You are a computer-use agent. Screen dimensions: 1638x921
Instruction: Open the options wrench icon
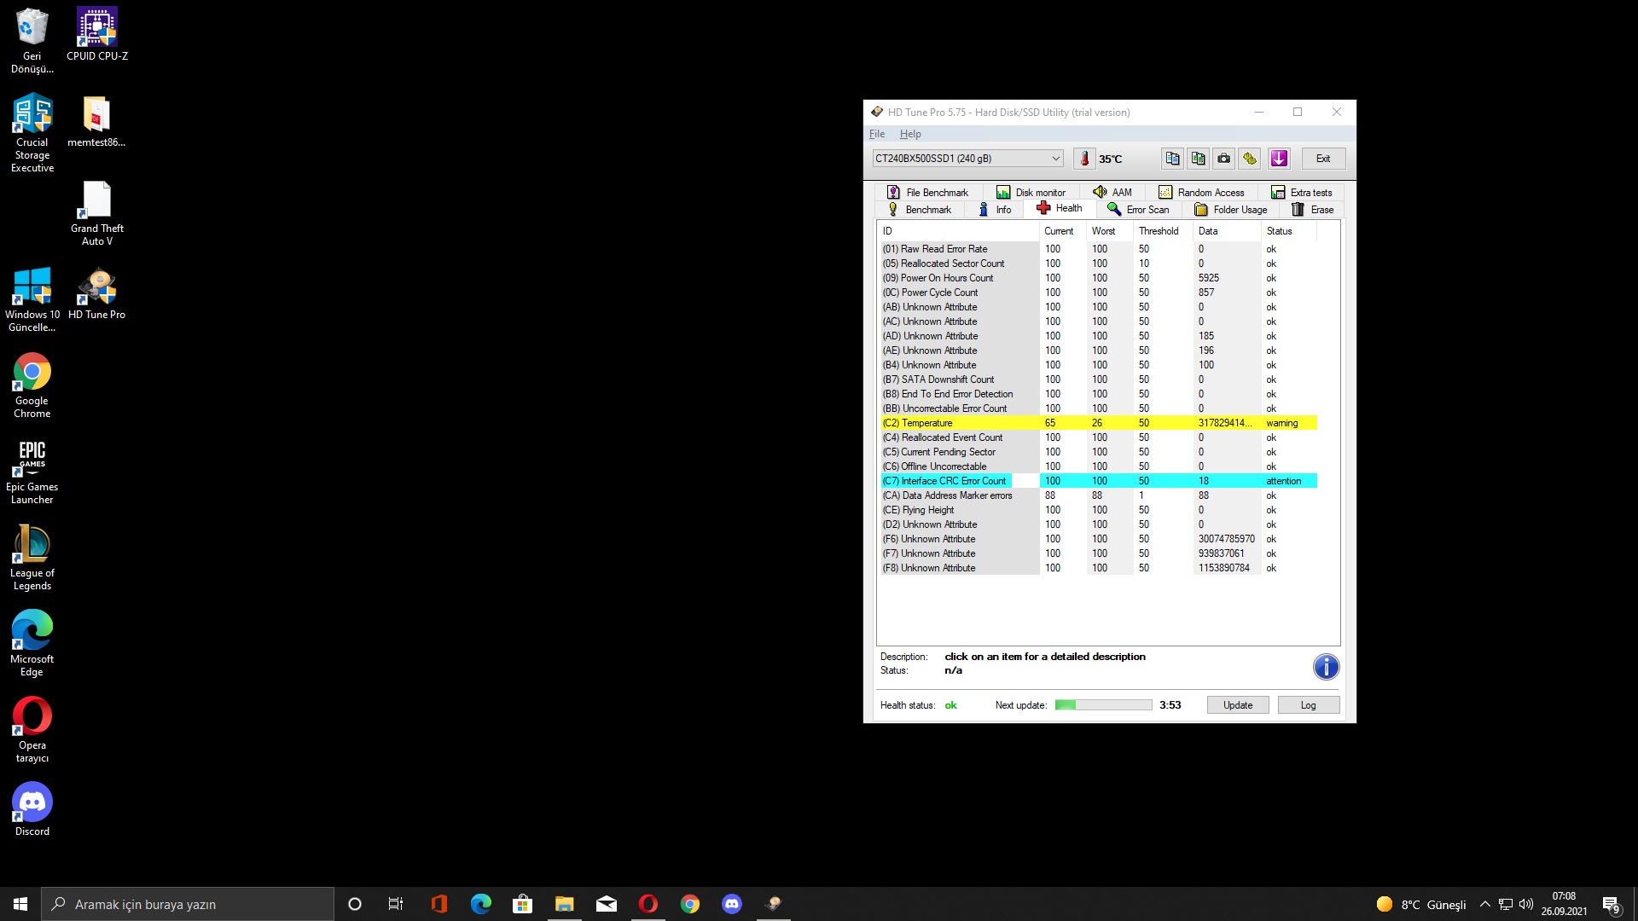pos(1250,159)
